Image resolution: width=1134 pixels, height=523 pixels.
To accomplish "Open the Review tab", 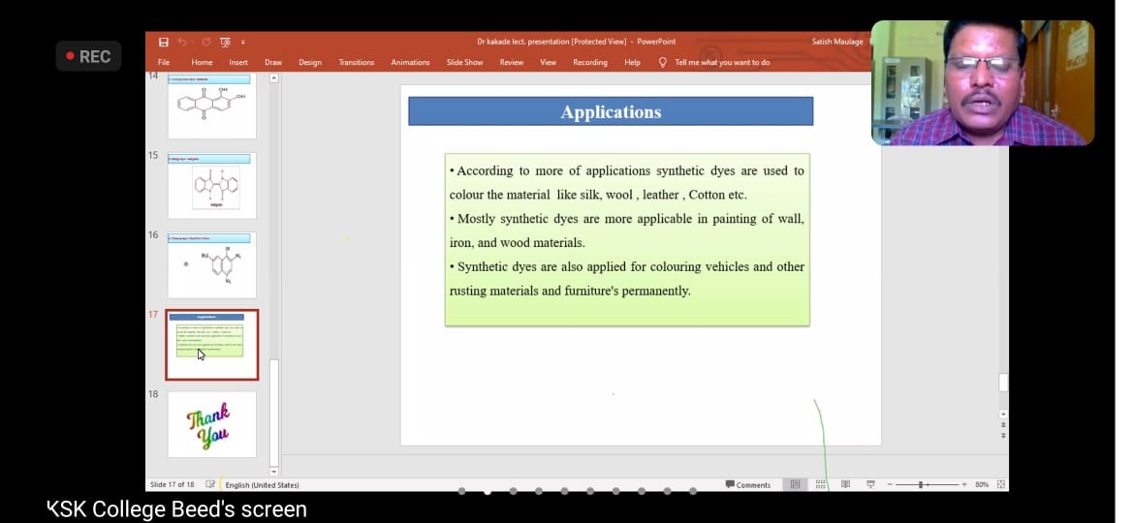I will [x=512, y=62].
